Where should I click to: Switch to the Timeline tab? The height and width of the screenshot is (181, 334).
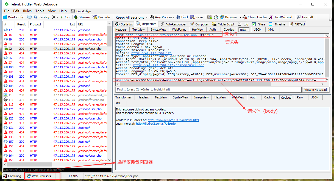click(x=277, y=24)
